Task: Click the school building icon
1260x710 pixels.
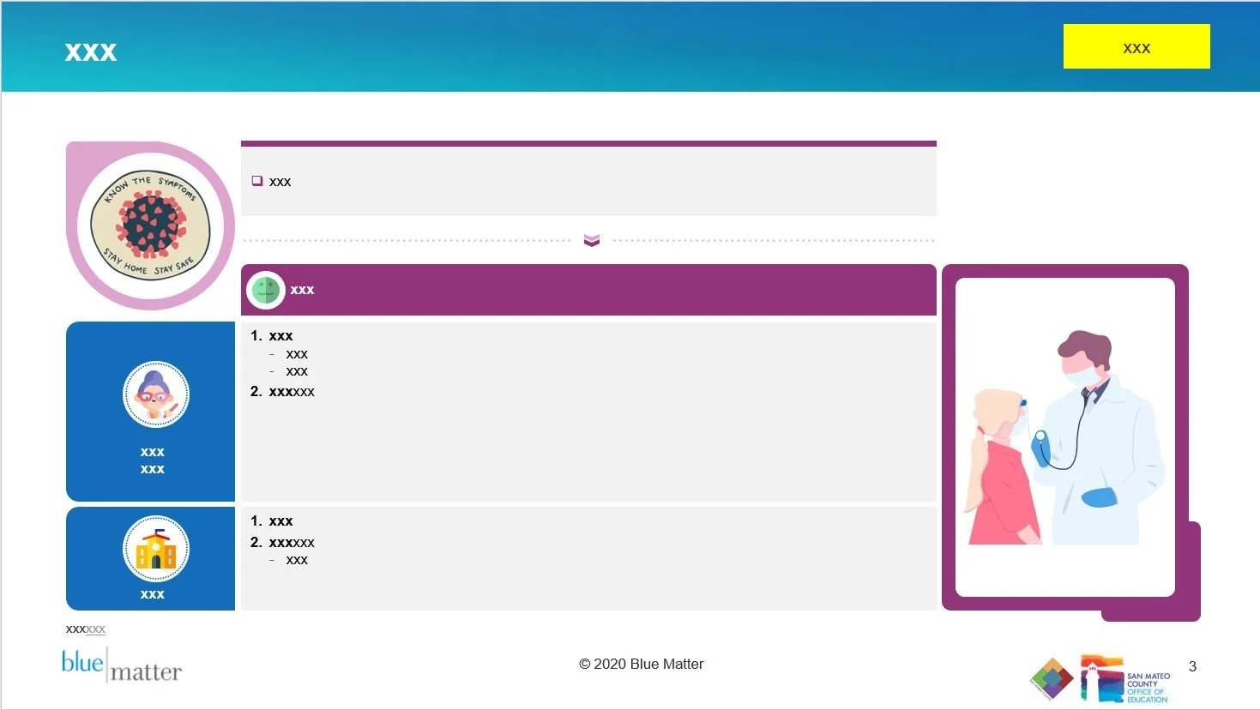Action: point(155,549)
